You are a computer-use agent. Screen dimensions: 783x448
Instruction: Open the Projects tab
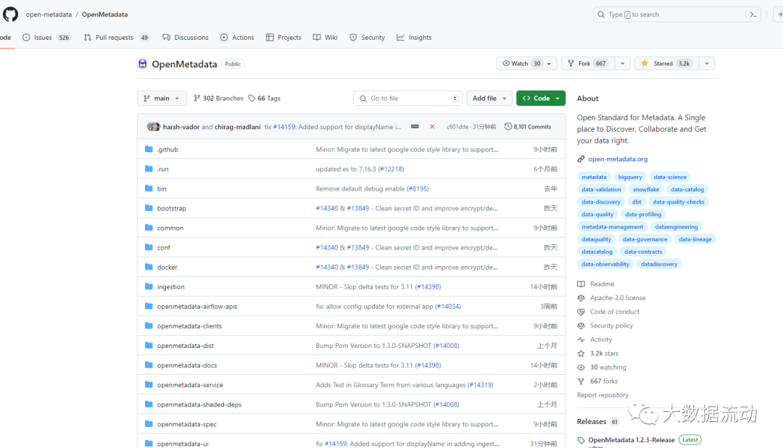coord(283,38)
